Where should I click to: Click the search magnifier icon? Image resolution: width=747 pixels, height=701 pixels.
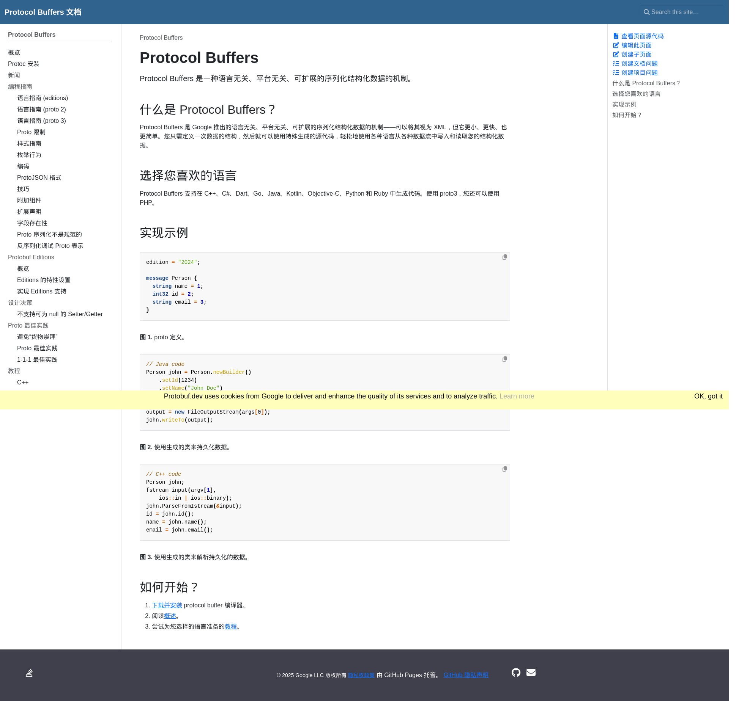(x=646, y=12)
